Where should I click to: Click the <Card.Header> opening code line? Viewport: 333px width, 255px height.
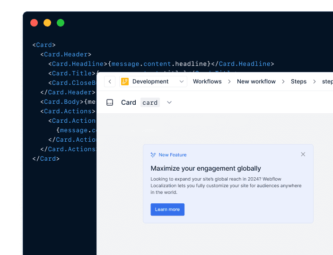point(66,55)
